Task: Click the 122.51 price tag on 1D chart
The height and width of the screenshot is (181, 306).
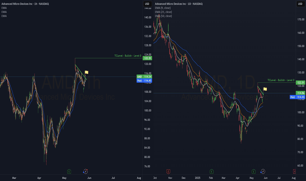Action: click(300, 83)
